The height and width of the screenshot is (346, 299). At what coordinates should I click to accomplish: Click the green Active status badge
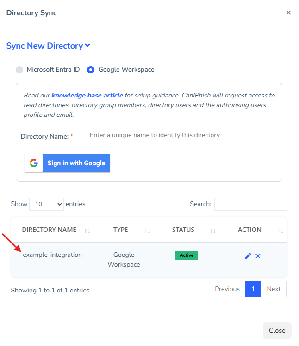tap(186, 255)
